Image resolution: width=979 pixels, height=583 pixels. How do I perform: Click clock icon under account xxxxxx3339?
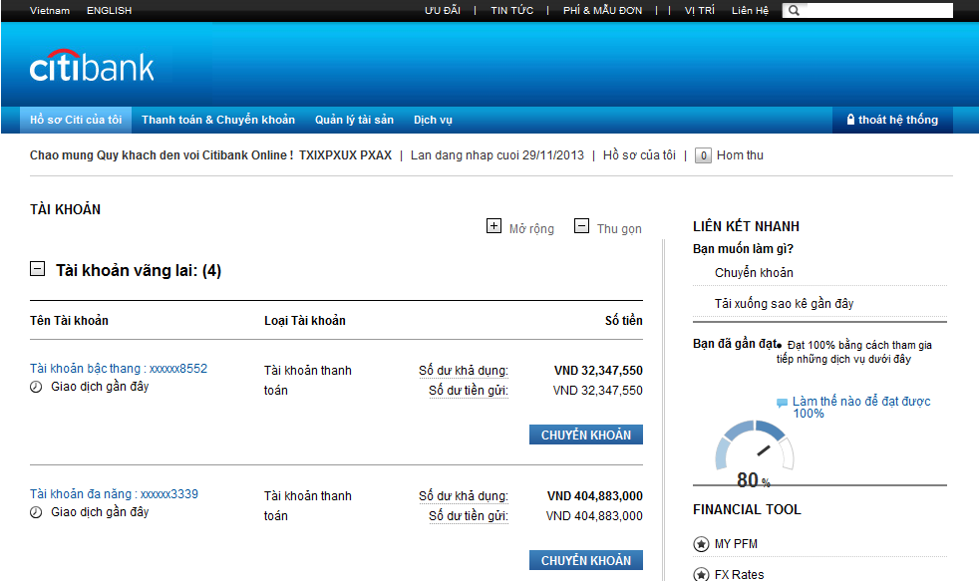pyautogui.click(x=36, y=512)
